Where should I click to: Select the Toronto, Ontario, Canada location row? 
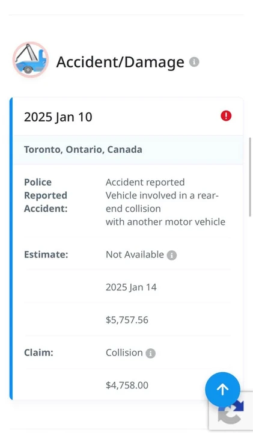click(128, 150)
